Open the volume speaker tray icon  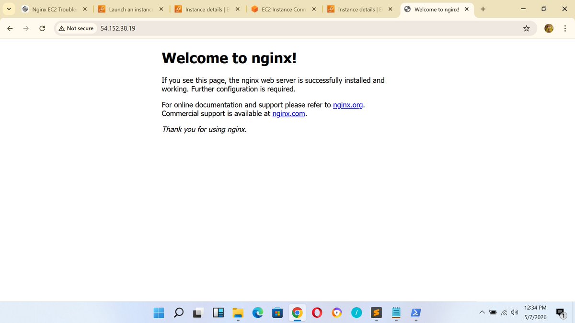click(x=515, y=313)
